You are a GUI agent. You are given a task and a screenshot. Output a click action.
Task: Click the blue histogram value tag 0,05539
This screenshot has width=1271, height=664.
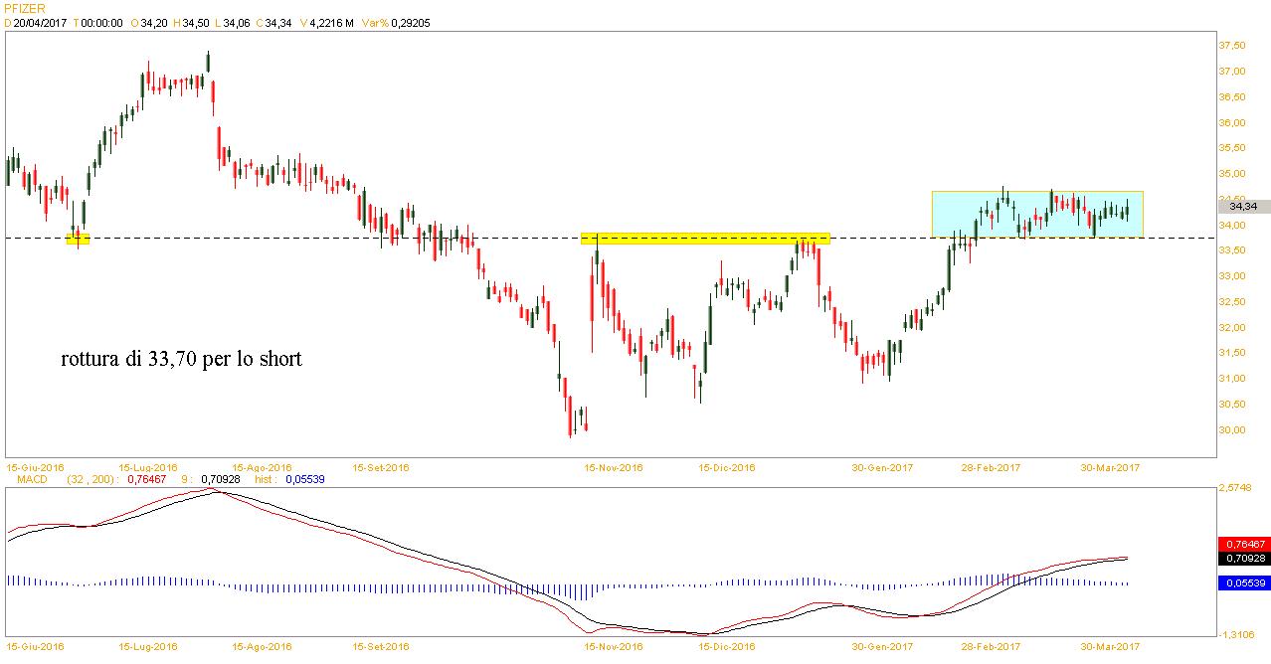tap(1242, 583)
